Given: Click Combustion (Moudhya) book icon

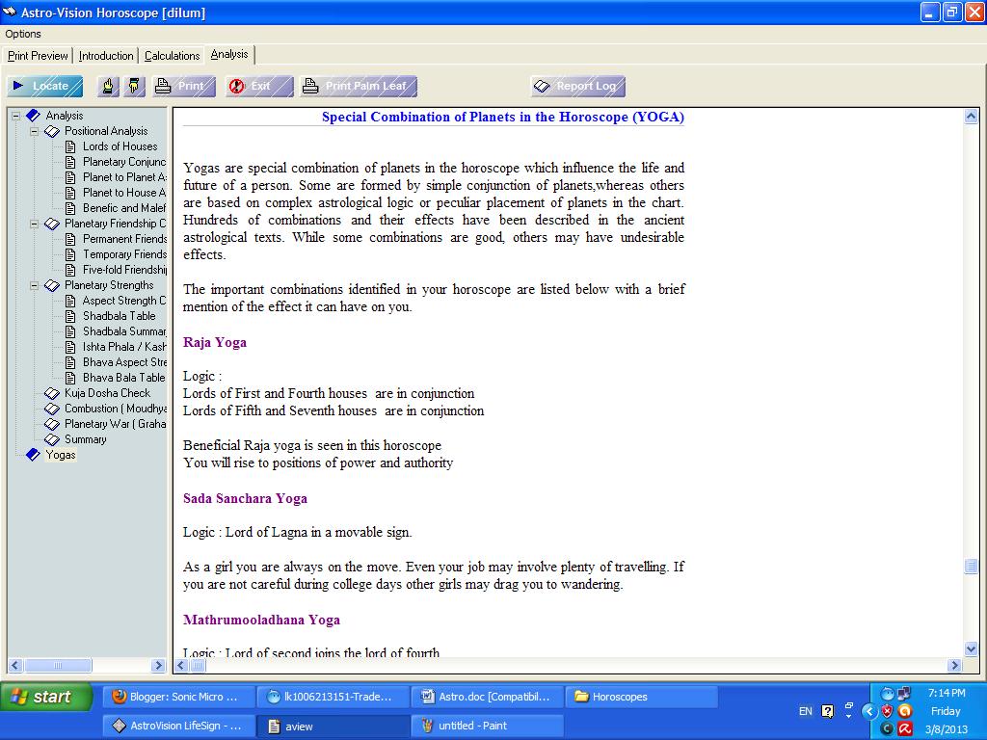Looking at the screenshot, I should click(x=52, y=409).
